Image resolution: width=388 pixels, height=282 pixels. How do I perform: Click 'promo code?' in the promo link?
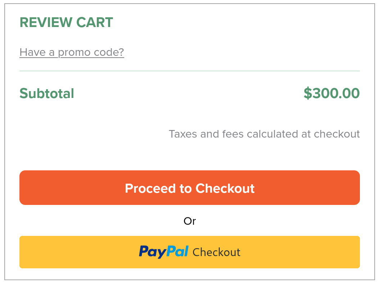coord(91,53)
